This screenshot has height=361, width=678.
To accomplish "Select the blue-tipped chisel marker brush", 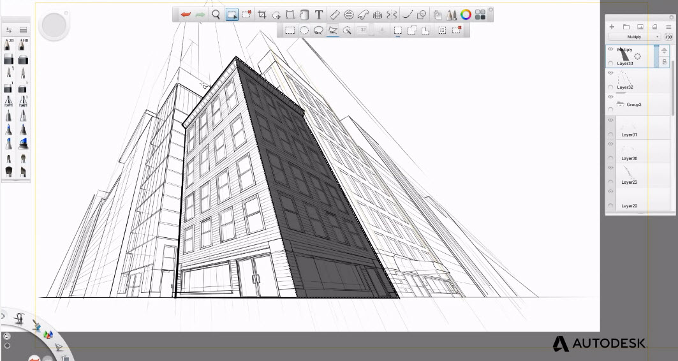I will (24, 143).
